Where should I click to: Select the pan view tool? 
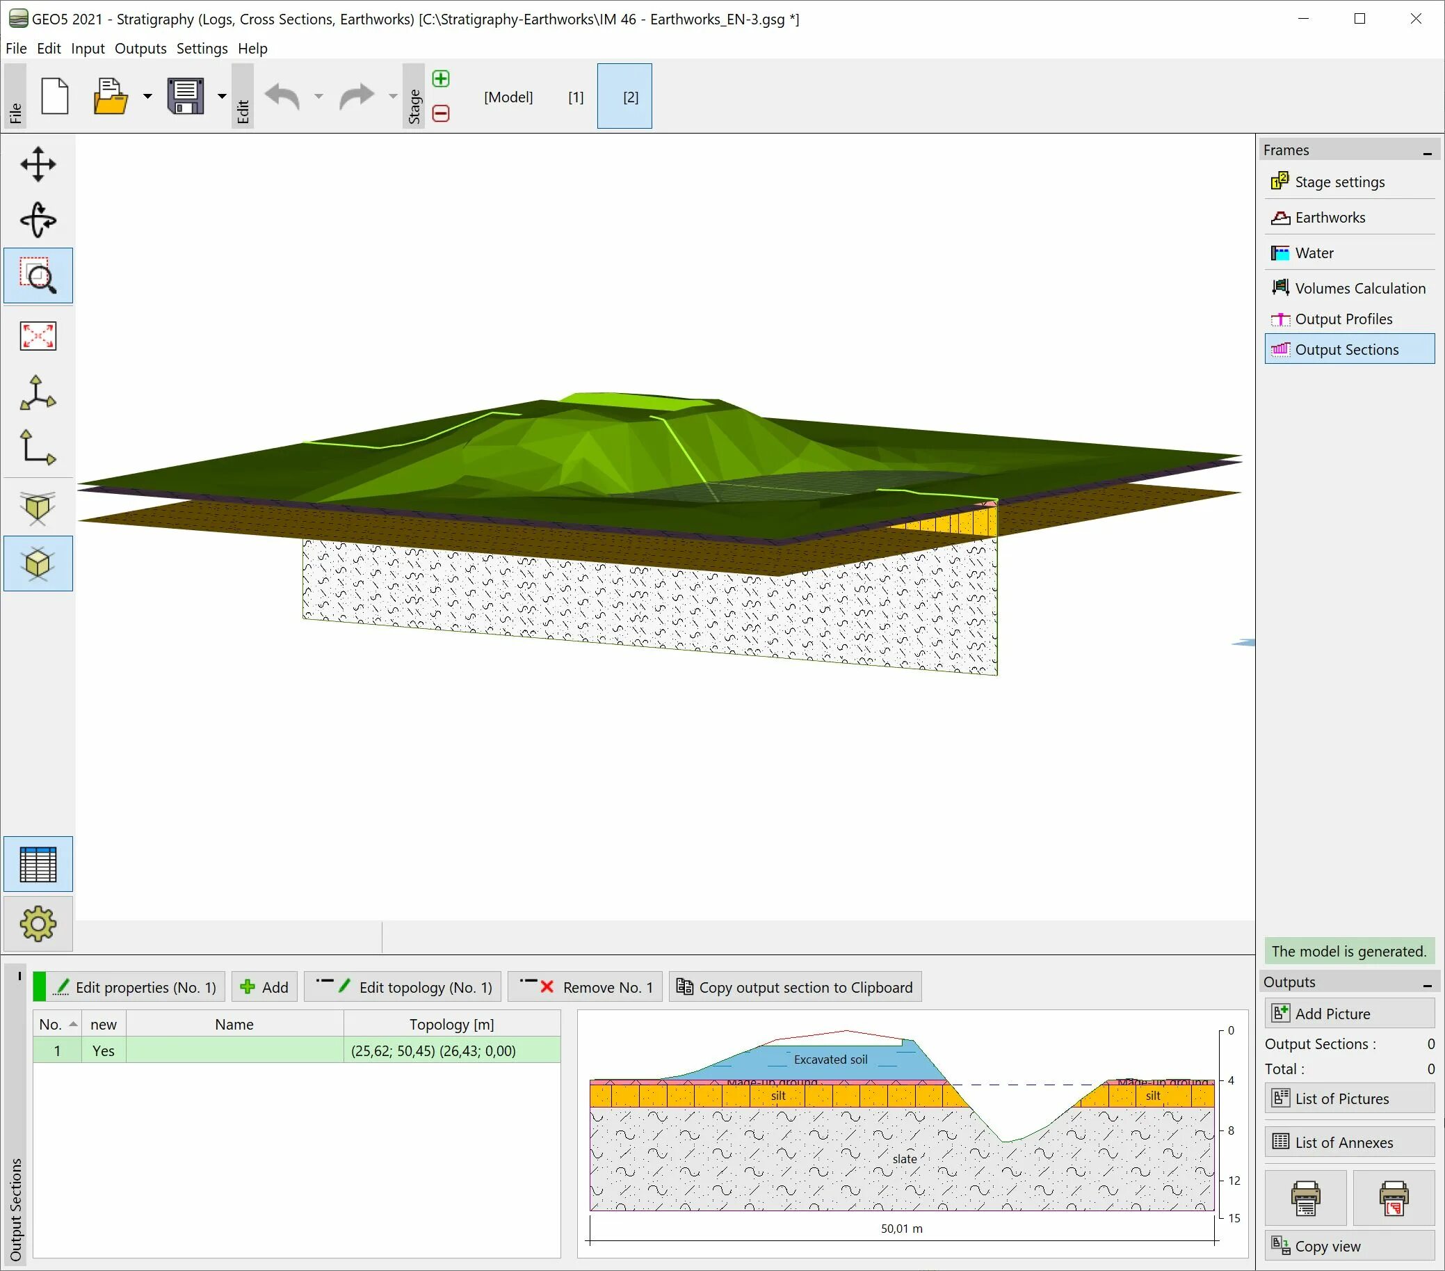pyautogui.click(x=38, y=165)
